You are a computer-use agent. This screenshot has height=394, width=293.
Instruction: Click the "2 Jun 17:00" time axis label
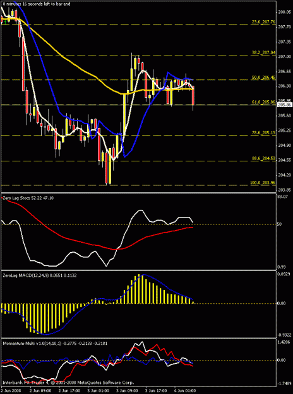point(68,391)
